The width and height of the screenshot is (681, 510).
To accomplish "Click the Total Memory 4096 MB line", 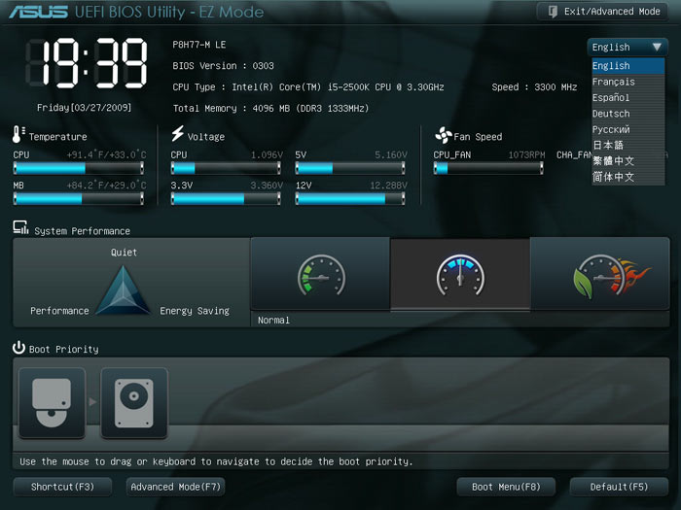I will (x=270, y=109).
